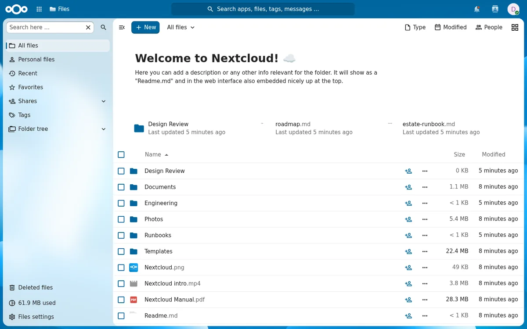
Task: Select the Design Review folder checkbox
Action: point(121,171)
